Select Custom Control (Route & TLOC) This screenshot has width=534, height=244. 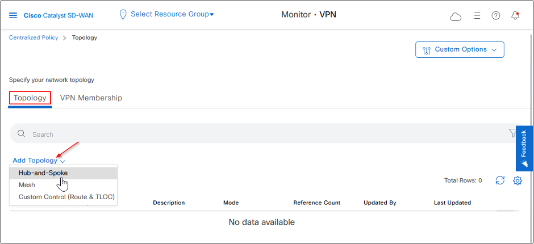[x=66, y=197]
